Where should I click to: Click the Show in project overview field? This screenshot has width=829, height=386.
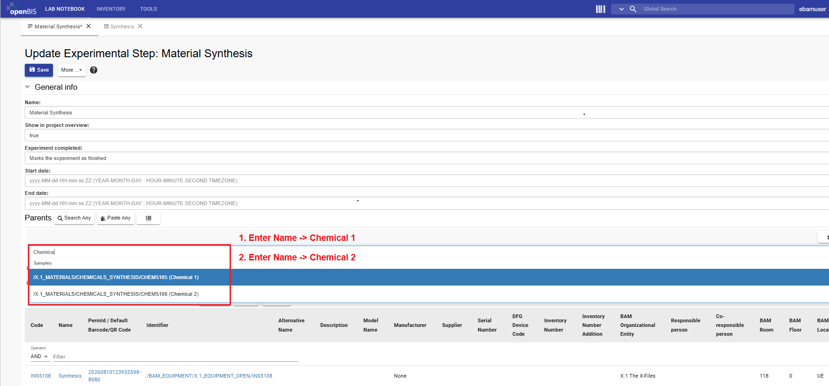pyautogui.click(x=427, y=135)
